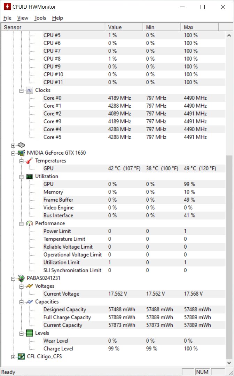234x376 pixels.
Task: Click the thermometer icon beside Temperatures
Action: (x=30, y=160)
